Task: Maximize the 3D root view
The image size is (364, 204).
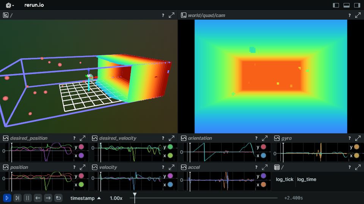Action: click(x=171, y=15)
